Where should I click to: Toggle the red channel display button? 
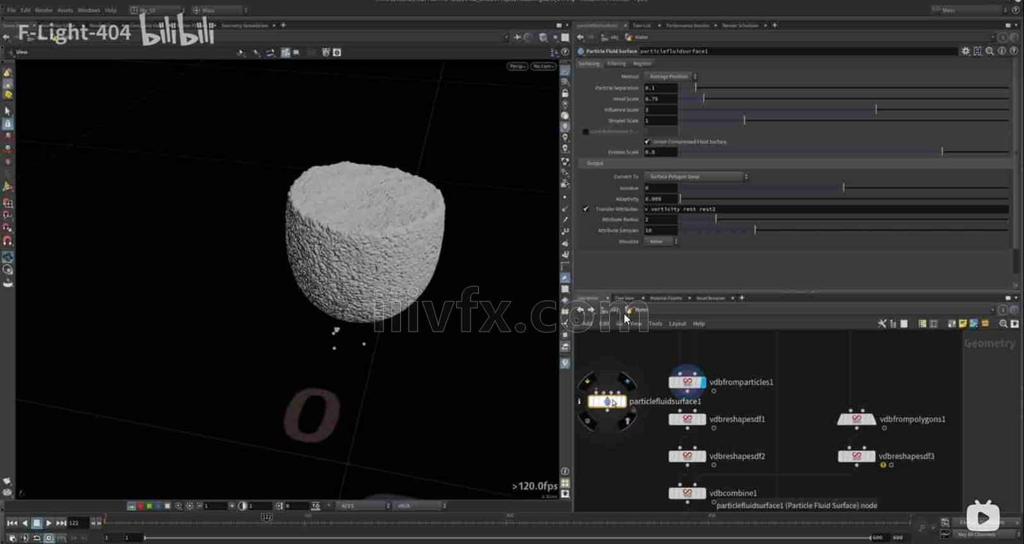[x=140, y=506]
